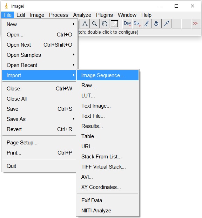Open the Analyze menu
The image size is (202, 218).
pos(82,15)
